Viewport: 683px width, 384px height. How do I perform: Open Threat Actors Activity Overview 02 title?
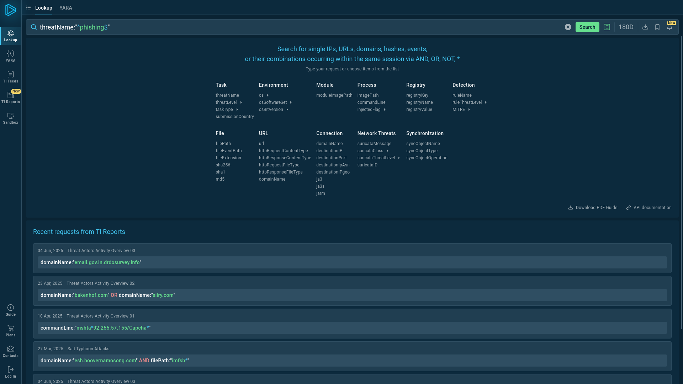(101, 283)
